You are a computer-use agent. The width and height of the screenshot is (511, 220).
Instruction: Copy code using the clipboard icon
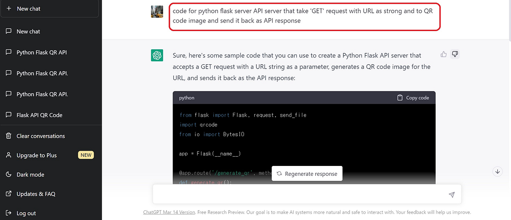point(400,97)
